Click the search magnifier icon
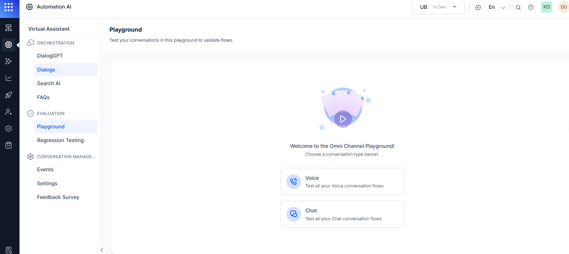Viewport: 569px width, 254px height. point(518,7)
